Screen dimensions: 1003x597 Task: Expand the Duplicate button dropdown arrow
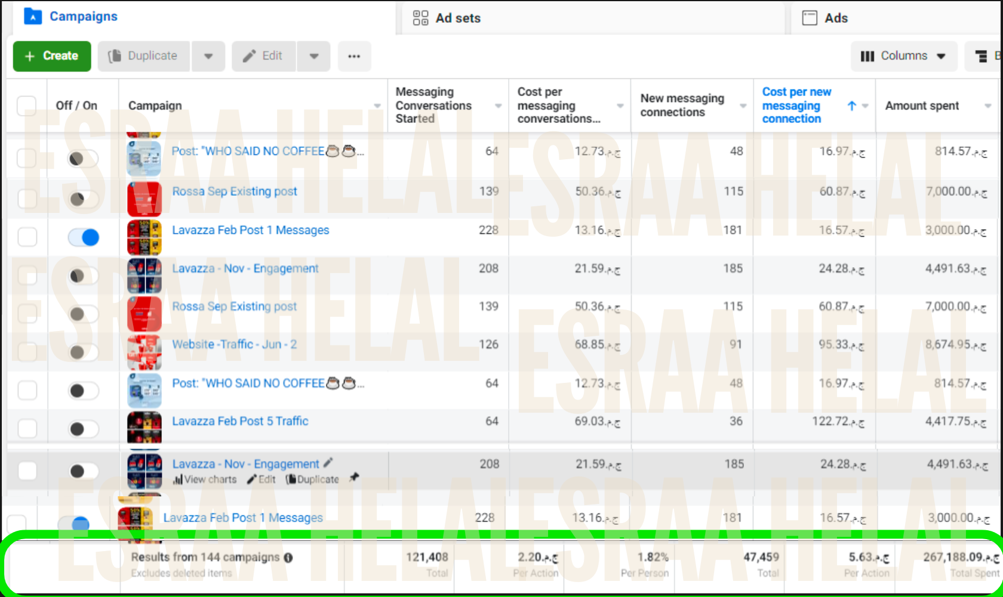[208, 56]
